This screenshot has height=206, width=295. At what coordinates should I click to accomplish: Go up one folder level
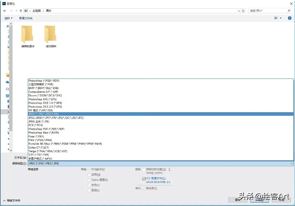(x=21, y=11)
